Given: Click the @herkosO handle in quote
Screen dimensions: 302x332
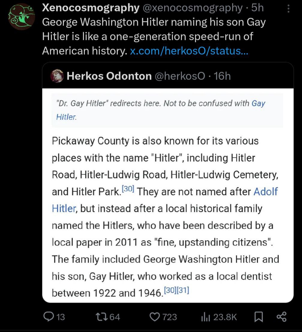Looking at the screenshot, I should (180, 76).
